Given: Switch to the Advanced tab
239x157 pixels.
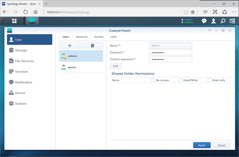Looking at the screenshot, I should tap(81, 37).
